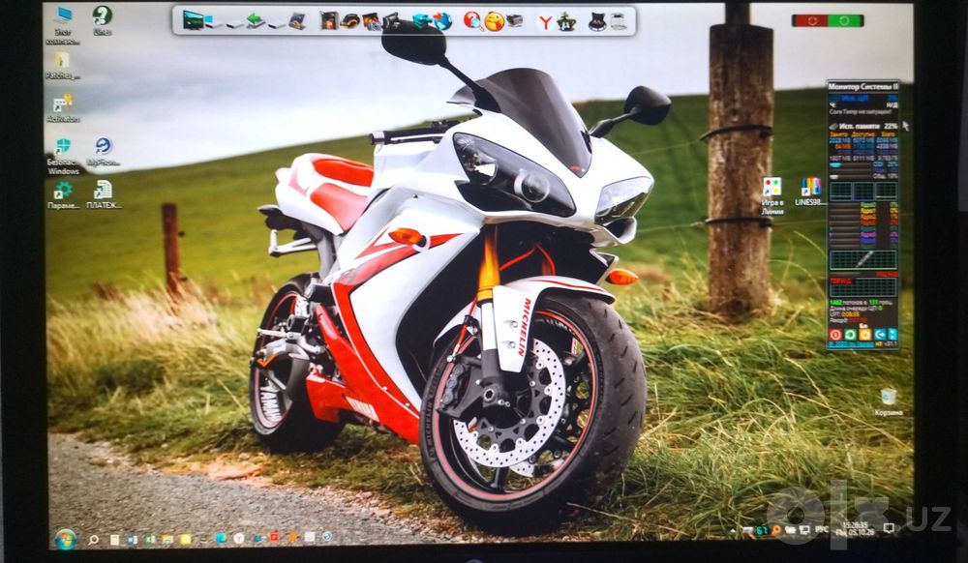Open the Параметры gear shortcut
This screenshot has height=563, width=968.
click(63, 194)
